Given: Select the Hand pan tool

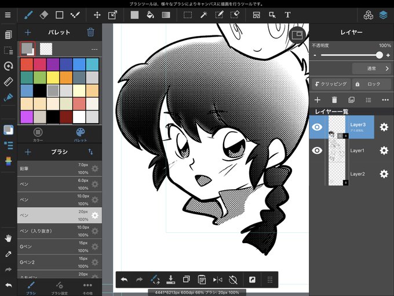Looking at the screenshot, I should (8, 238).
